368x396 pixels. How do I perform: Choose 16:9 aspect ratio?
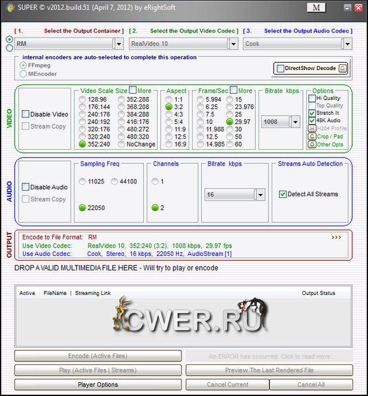point(169,144)
